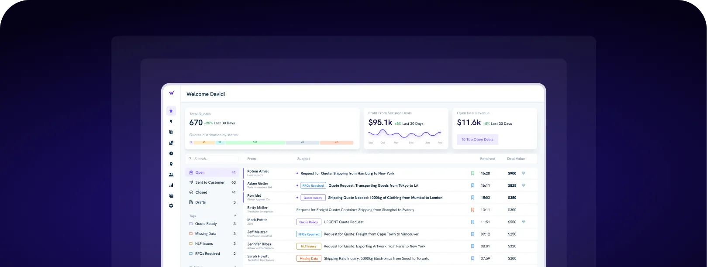Click the diamond icon on the $900 deal
The width and height of the screenshot is (707, 267).
pos(524,173)
